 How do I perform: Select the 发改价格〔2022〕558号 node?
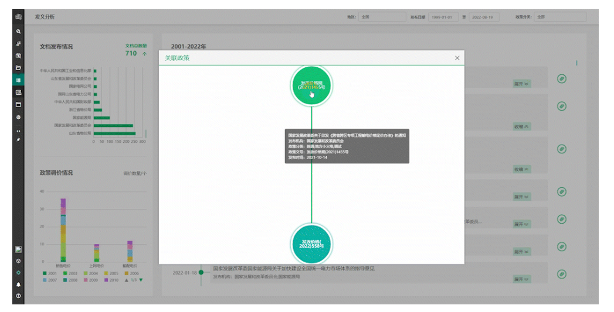pyautogui.click(x=311, y=244)
